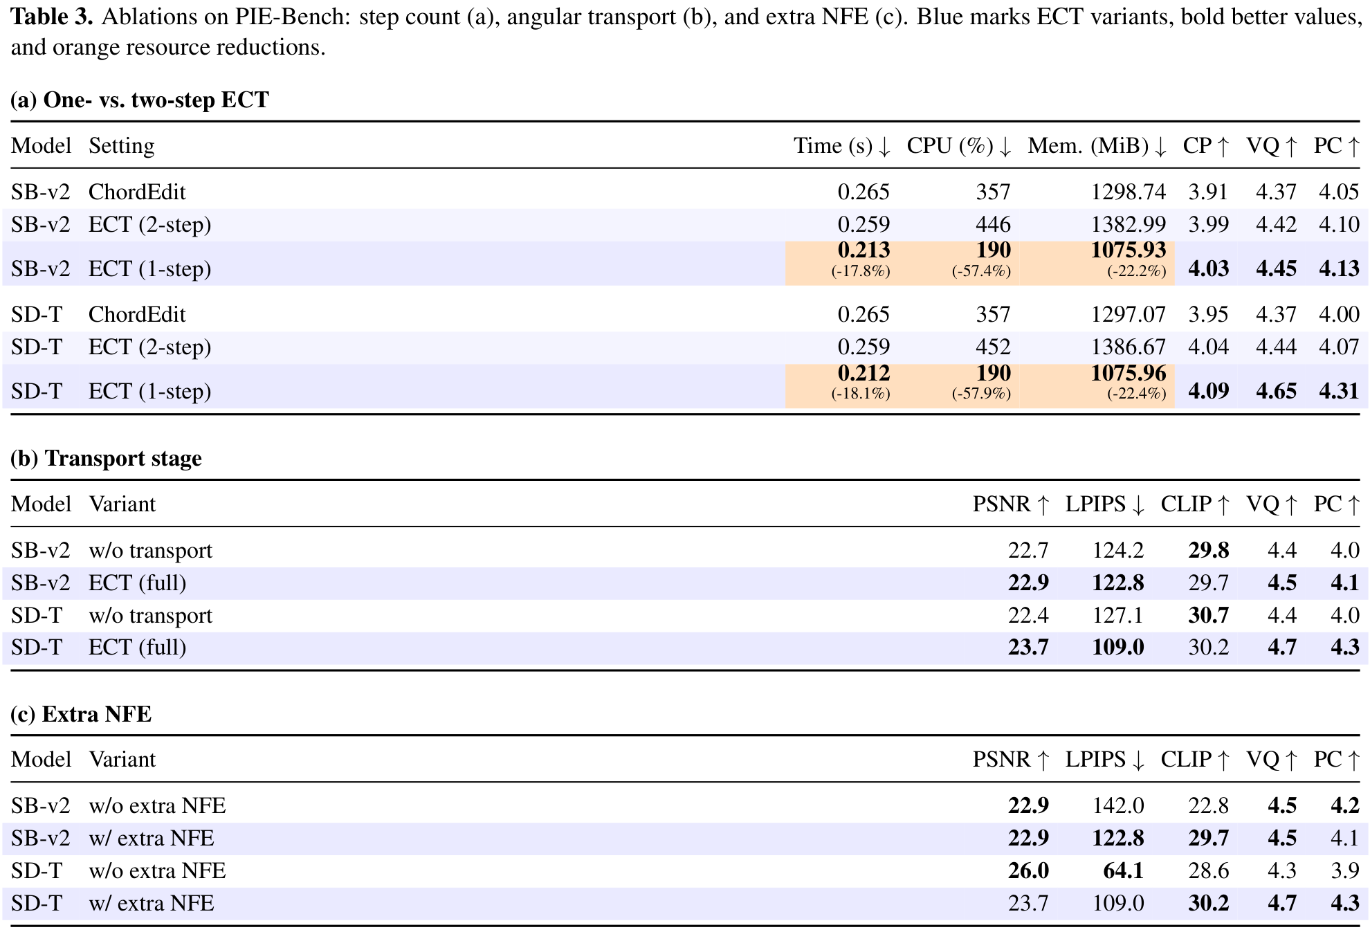
Task: Select the CLIP value 22.8
Action: 1209,805
